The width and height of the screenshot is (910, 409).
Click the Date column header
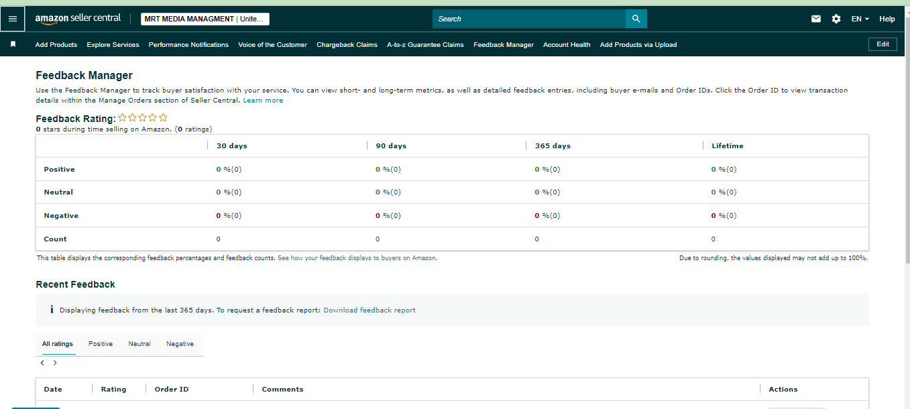(53, 389)
